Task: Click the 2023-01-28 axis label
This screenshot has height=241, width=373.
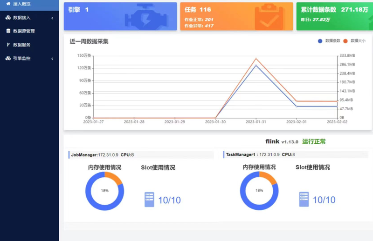Action: [134, 122]
